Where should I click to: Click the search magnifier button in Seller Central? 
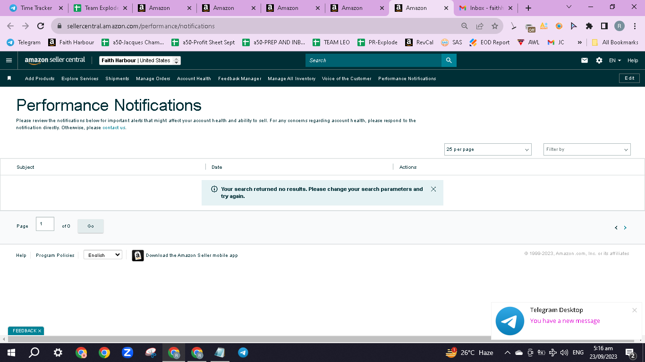point(449,60)
